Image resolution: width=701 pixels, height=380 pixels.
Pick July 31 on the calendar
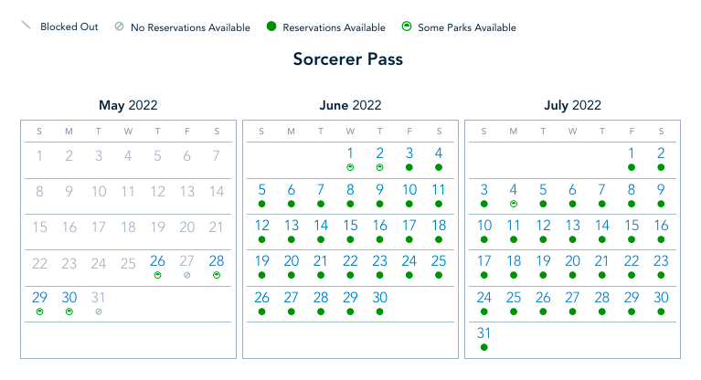point(484,333)
